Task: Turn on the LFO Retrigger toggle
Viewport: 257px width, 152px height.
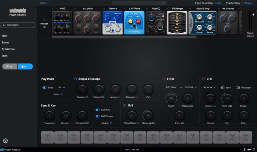Action: coord(238,88)
